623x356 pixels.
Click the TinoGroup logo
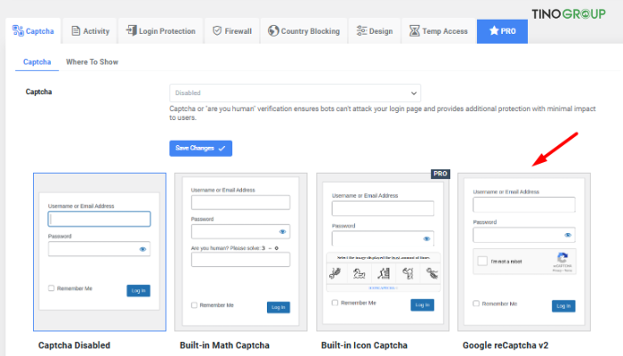tap(569, 14)
